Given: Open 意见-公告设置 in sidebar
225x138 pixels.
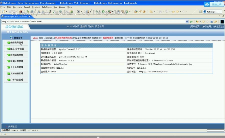Looking at the screenshot, I should tap(17, 49).
